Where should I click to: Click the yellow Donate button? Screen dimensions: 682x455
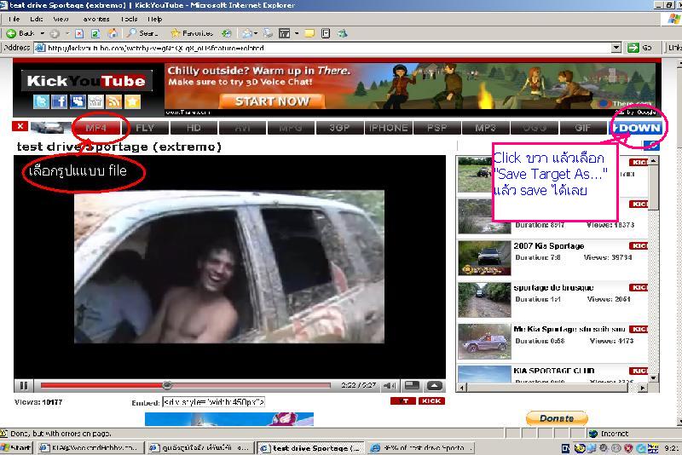click(x=556, y=418)
